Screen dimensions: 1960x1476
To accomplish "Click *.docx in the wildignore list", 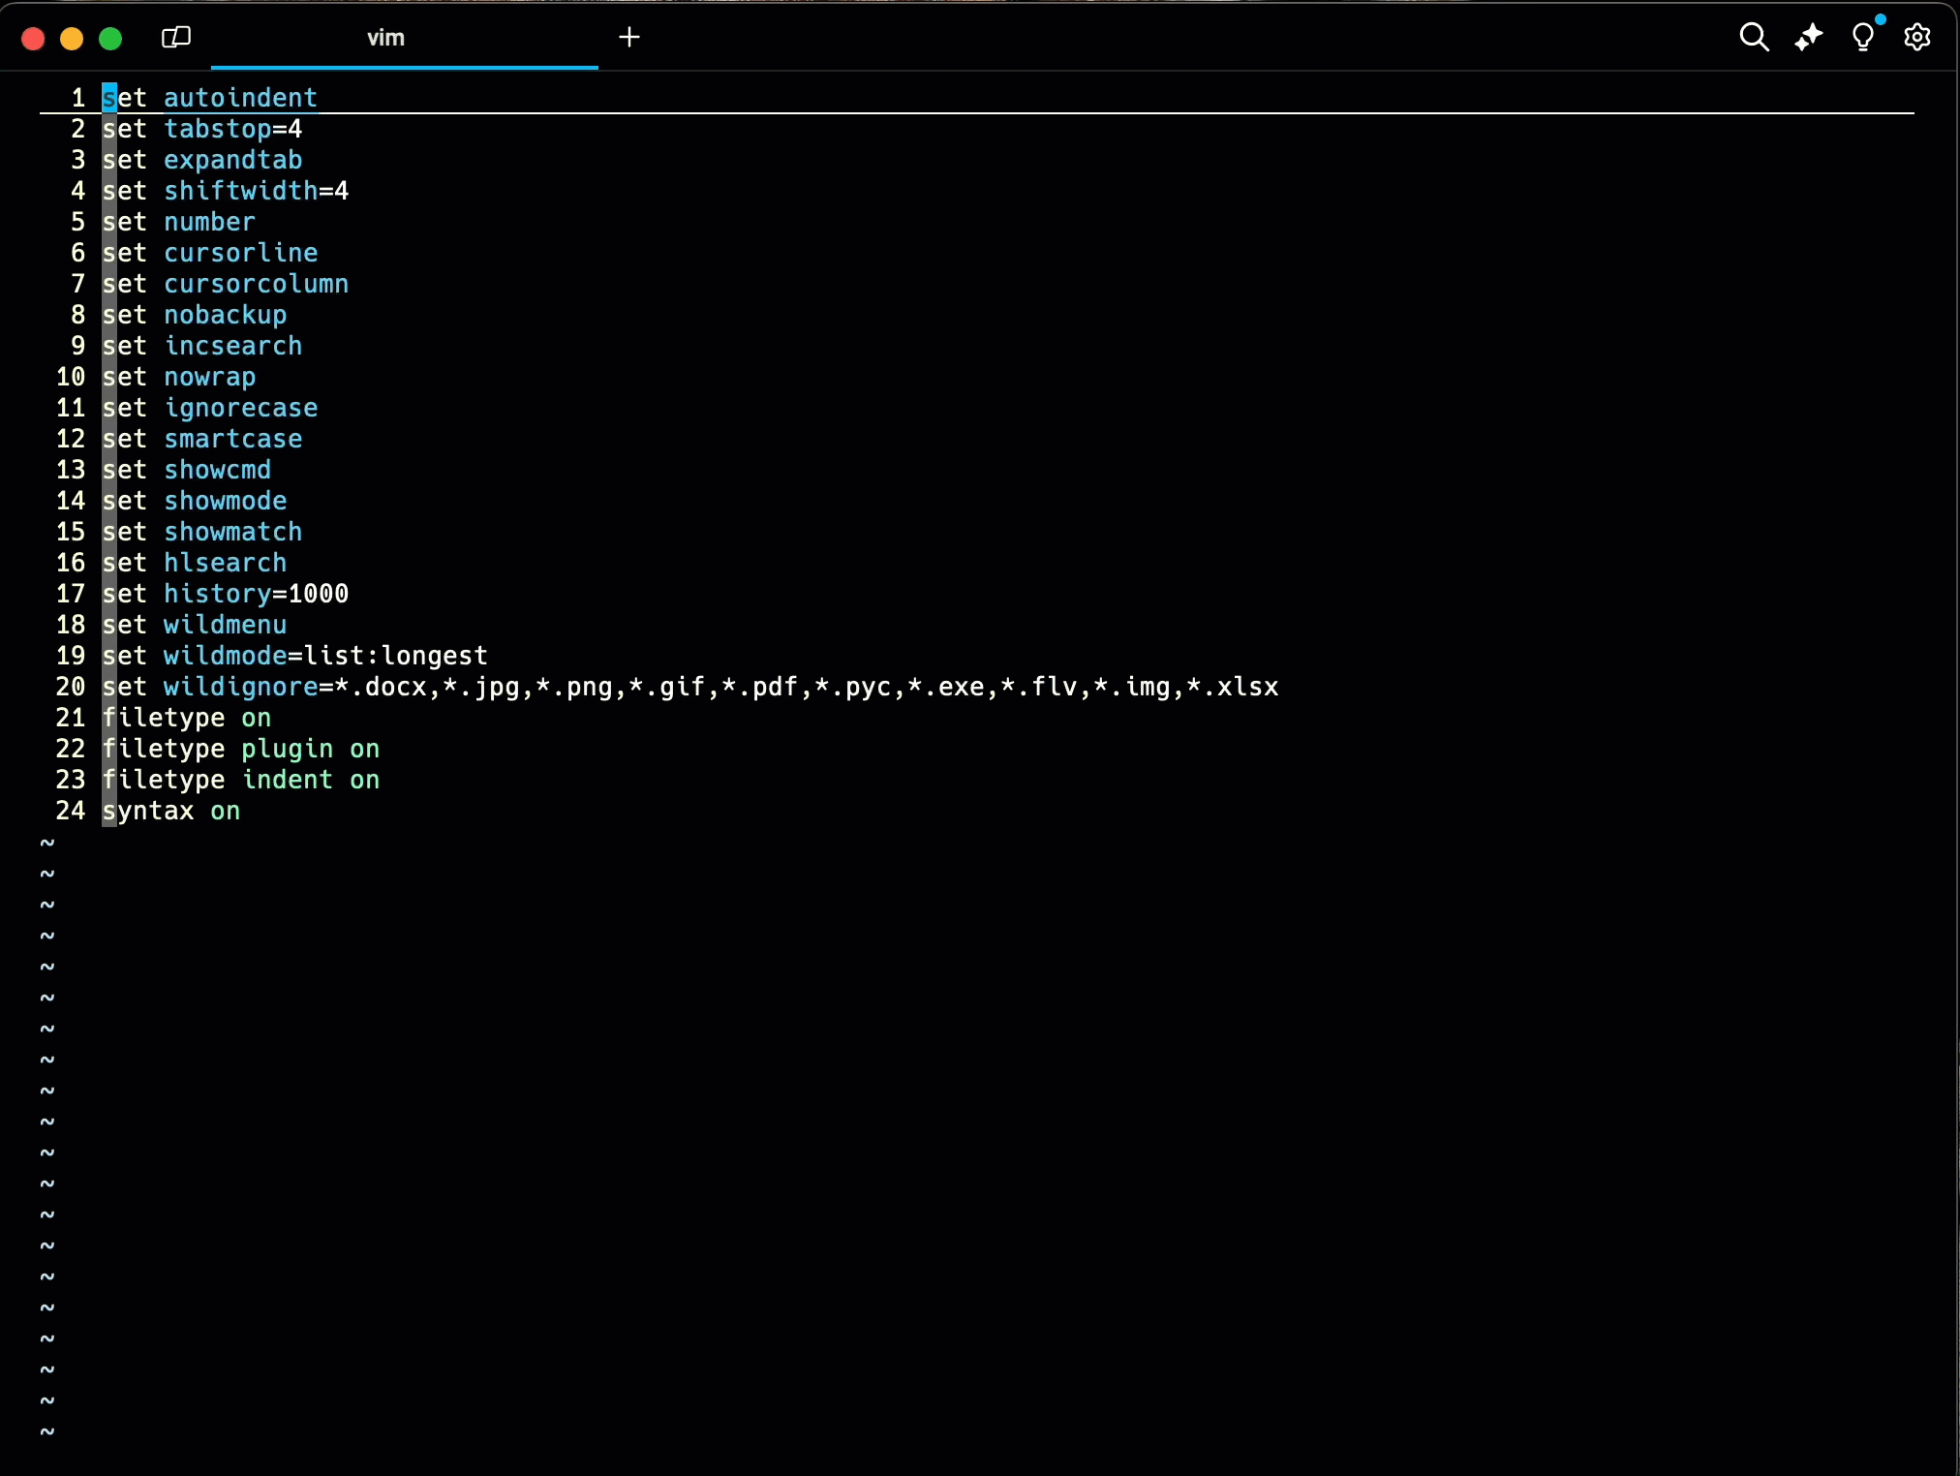I will [381, 687].
